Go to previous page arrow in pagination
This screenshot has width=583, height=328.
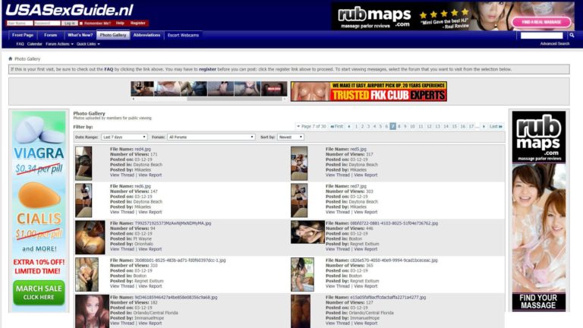pyautogui.click(x=348, y=127)
